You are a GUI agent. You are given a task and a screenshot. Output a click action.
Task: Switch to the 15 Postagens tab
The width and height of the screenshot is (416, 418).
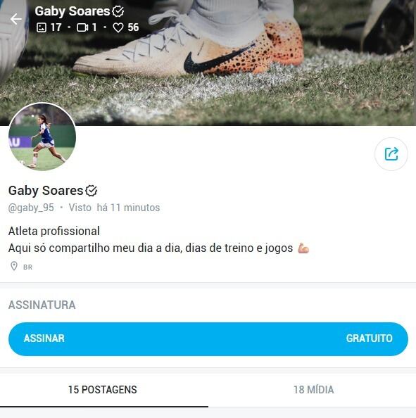point(103,390)
